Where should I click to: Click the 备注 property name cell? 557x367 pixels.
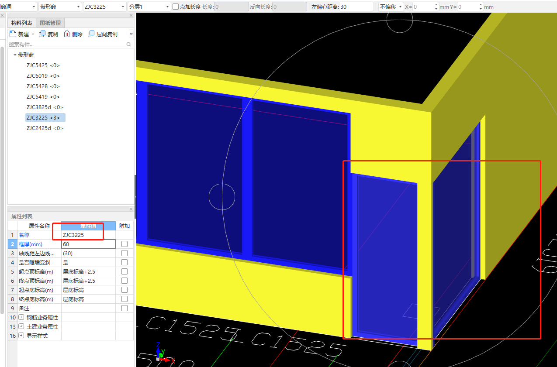click(39, 308)
